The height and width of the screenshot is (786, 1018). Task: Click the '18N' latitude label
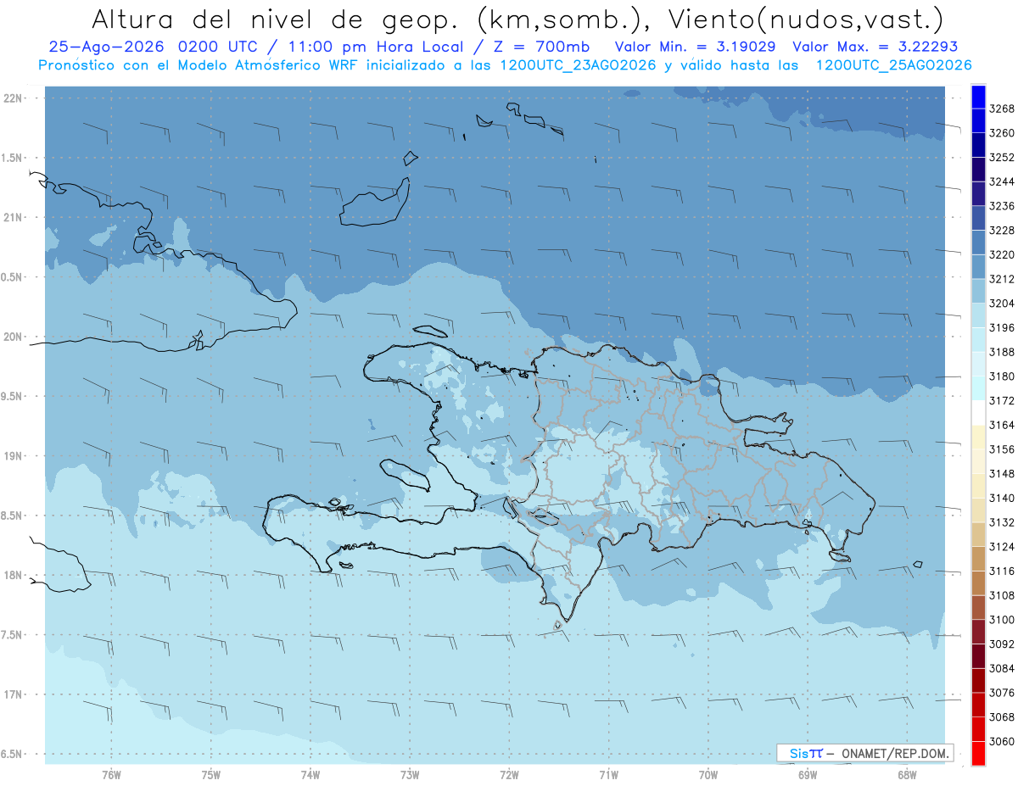[x=13, y=575]
